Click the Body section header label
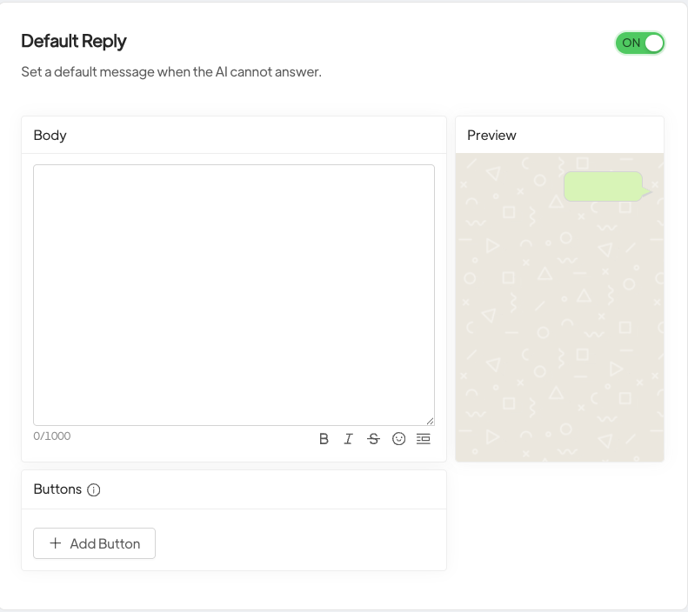 click(50, 135)
